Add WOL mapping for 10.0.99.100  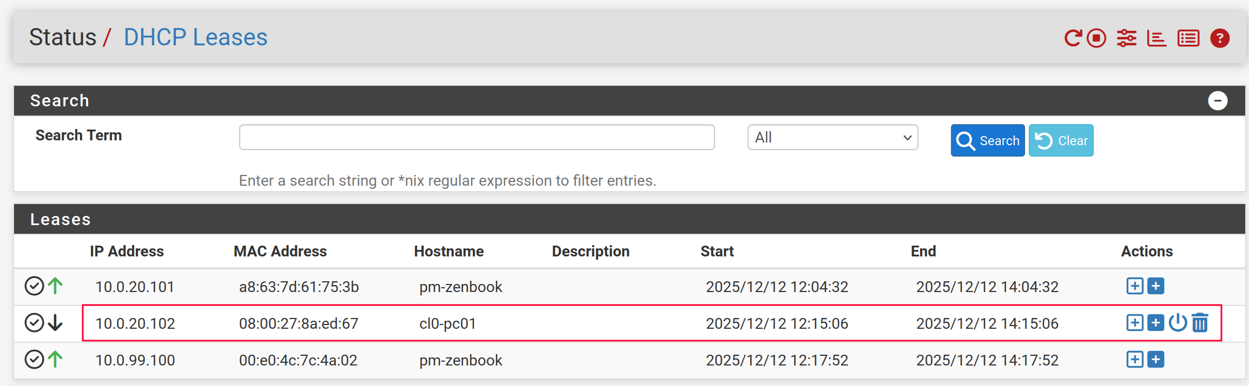click(x=1156, y=360)
